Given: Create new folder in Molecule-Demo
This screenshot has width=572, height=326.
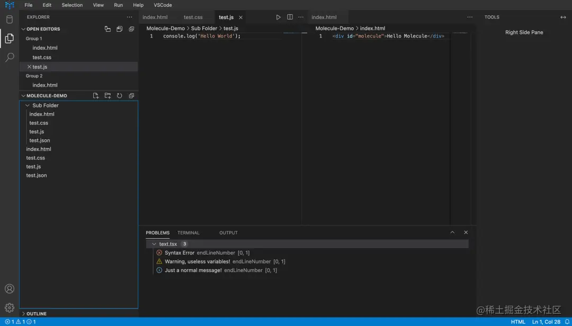Looking at the screenshot, I should click(x=108, y=96).
